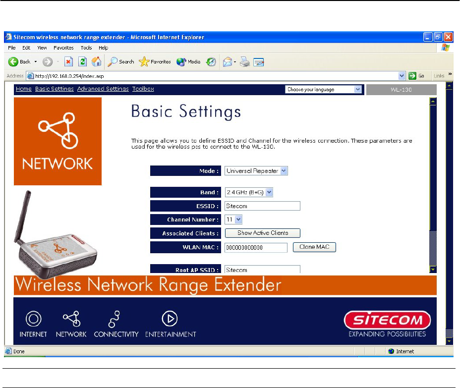Open the Media globe icon
Image resolution: width=460 pixels, height=388 pixels.
[181, 62]
